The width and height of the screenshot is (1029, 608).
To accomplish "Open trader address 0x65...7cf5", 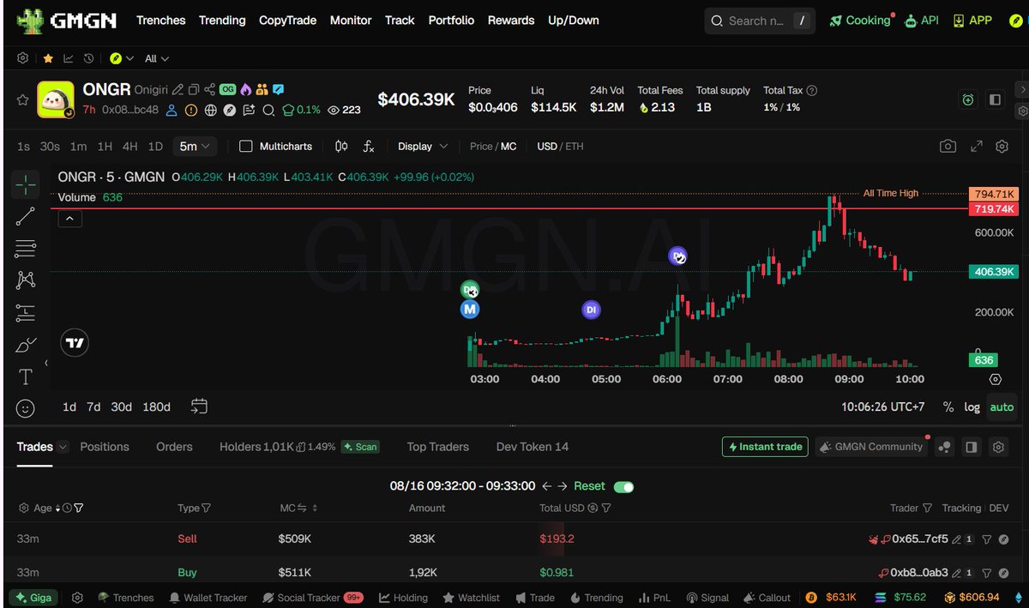I will (x=920, y=539).
